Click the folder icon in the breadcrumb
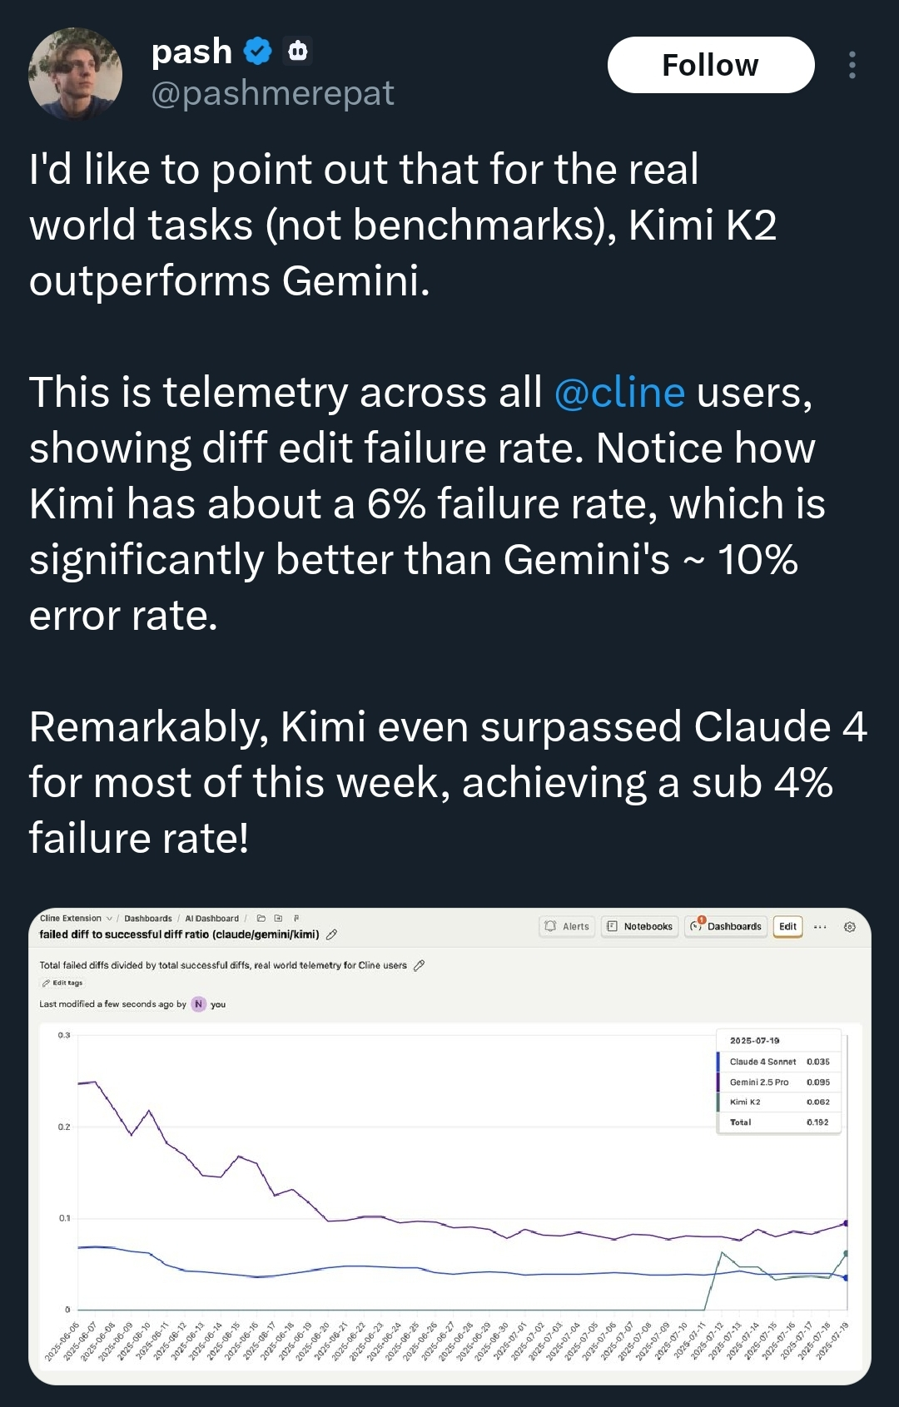This screenshot has width=899, height=1407. pyautogui.click(x=261, y=919)
